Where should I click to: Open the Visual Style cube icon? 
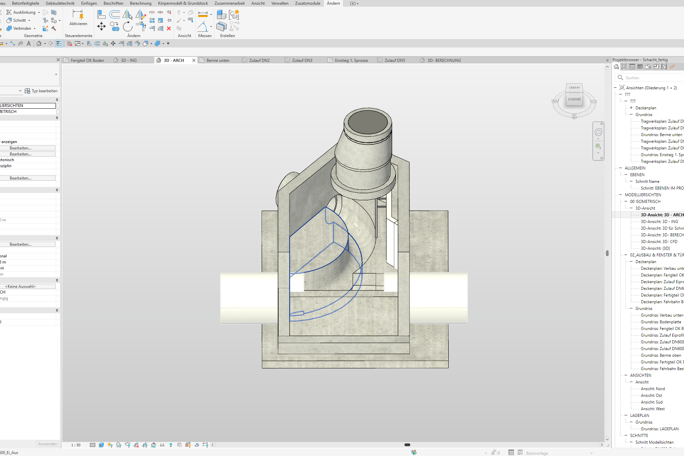click(101, 445)
